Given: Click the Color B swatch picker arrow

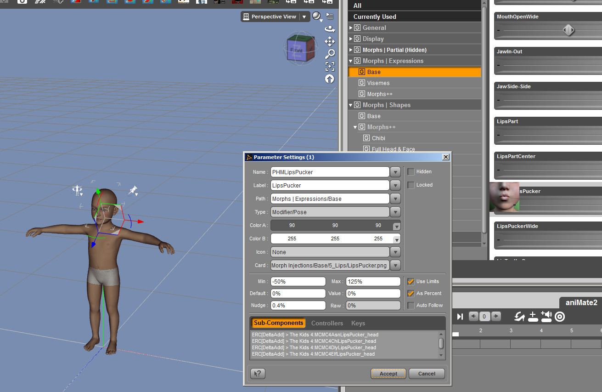Looking at the screenshot, I should 396,239.
